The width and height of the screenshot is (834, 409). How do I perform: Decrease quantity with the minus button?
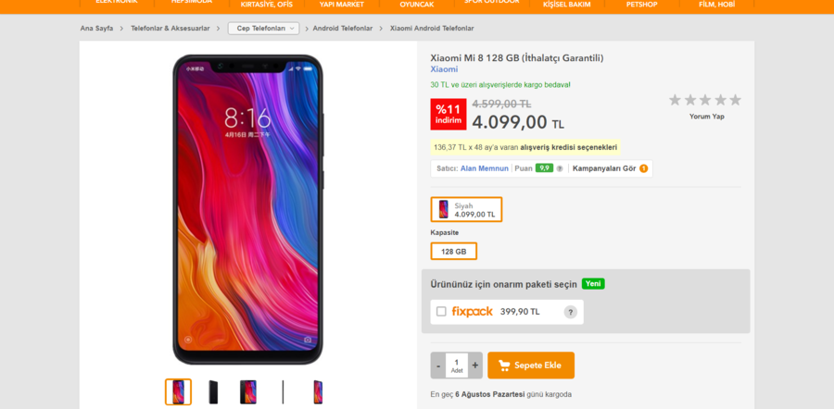tap(437, 366)
